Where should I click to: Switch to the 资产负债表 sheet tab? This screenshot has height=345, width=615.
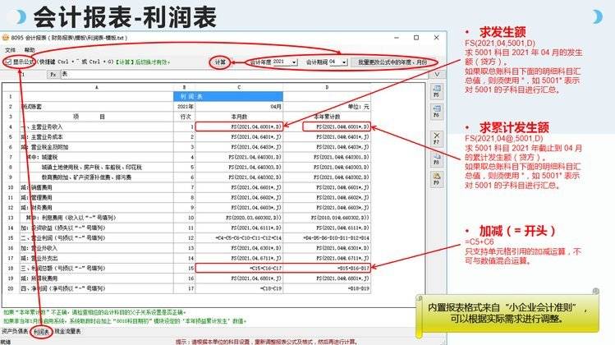point(15,331)
